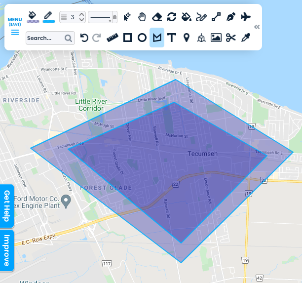Viewport: 302px width, 283px height.
Task: Select the cursor move-select tool
Action: pyautogui.click(x=127, y=17)
